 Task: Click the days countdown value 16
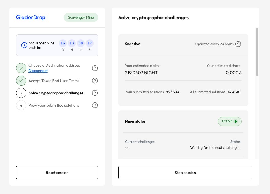pos(63,43)
